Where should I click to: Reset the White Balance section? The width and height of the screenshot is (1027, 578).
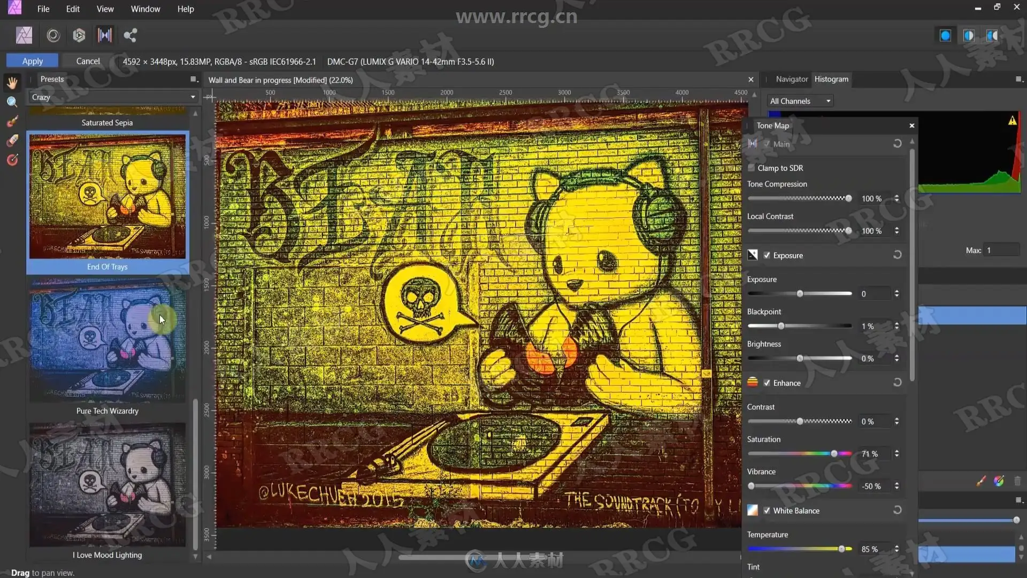pos(898,510)
